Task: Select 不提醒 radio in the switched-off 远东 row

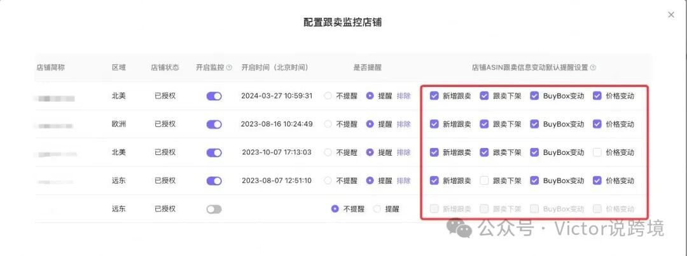Action: click(x=335, y=209)
